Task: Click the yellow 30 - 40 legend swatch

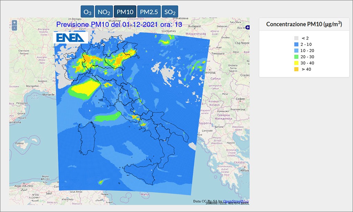Action: click(296, 63)
